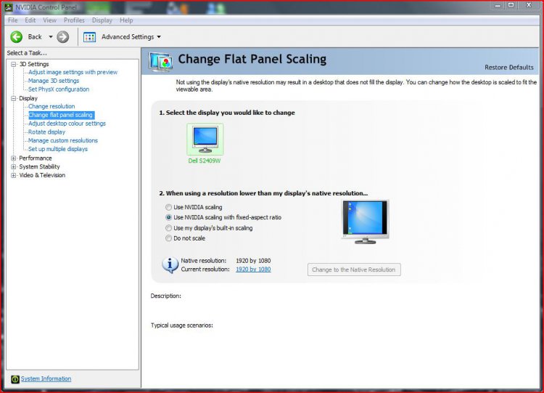Click the Change Flat Panel Scaling header icon
Viewport: 544px width, 393px height.
click(160, 62)
